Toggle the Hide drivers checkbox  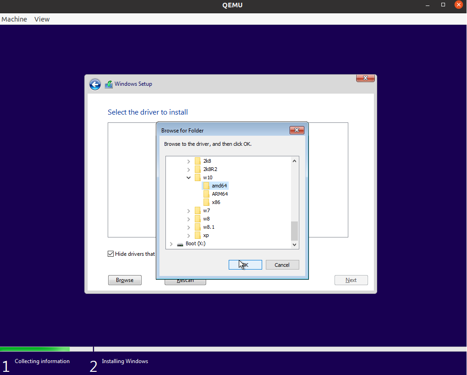click(x=110, y=254)
